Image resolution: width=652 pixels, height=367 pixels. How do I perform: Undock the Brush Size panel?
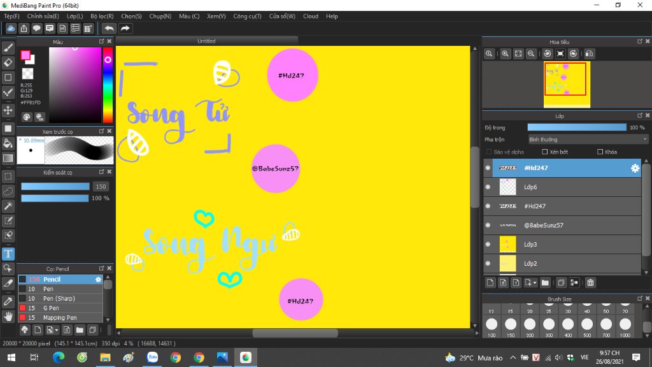point(639,299)
